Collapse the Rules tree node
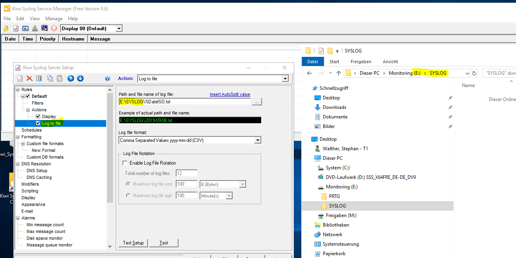This screenshot has width=516, height=258. click(18, 89)
